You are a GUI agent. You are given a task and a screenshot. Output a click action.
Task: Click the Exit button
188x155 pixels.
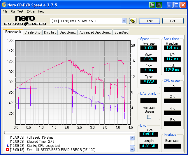(173, 21)
